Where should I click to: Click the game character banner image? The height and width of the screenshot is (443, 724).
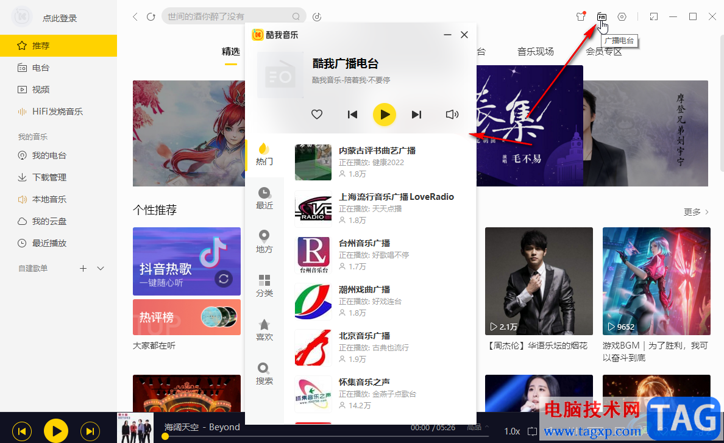(189, 133)
